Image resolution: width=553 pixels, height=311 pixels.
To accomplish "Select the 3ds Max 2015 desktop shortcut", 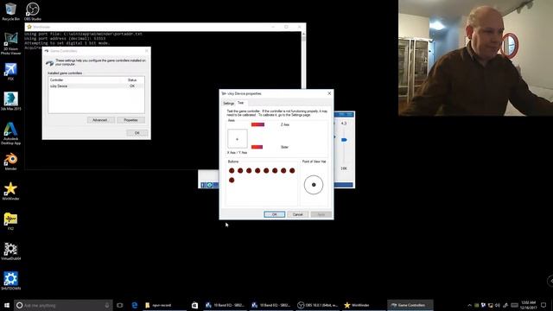I will tap(10, 101).
